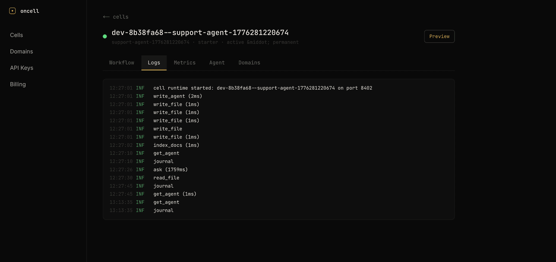This screenshot has height=262, width=556.
Task: Click the green active status dot
Action: pyautogui.click(x=105, y=36)
